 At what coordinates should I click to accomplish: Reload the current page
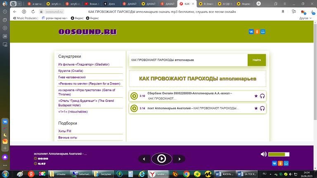(33, 12)
